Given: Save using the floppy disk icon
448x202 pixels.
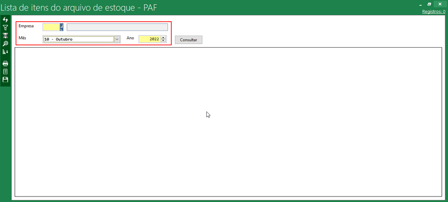Looking at the screenshot, I should coord(5,79).
